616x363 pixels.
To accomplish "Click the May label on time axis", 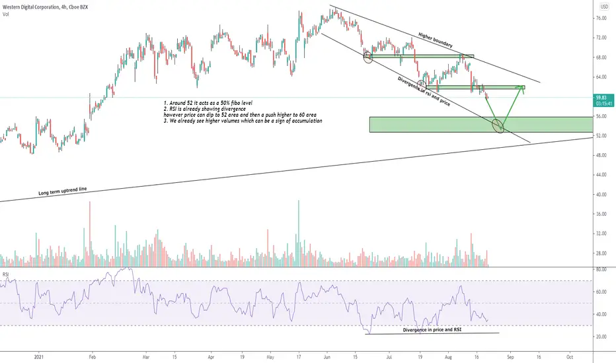I will coord(270,357).
